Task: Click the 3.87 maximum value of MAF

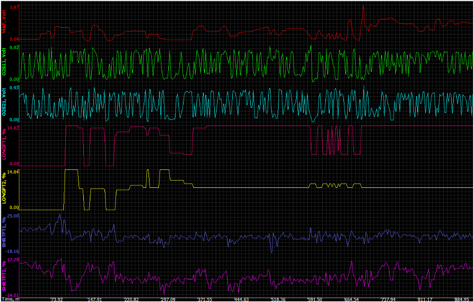Action: tap(14, 8)
